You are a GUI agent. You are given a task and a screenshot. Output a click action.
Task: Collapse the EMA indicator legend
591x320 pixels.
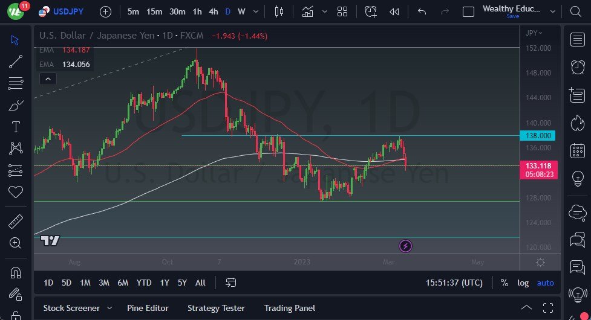(x=47, y=78)
